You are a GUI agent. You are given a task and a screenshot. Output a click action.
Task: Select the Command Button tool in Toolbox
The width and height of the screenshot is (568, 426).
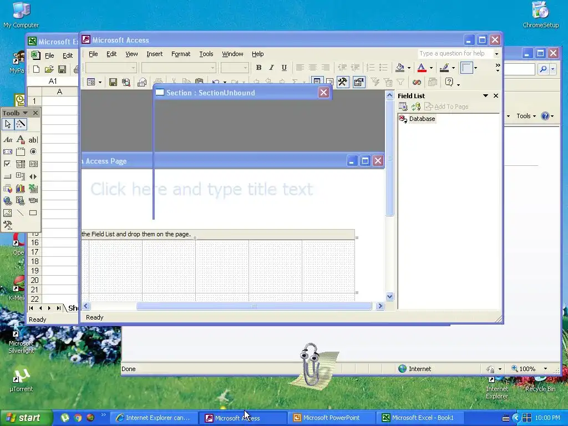8,176
